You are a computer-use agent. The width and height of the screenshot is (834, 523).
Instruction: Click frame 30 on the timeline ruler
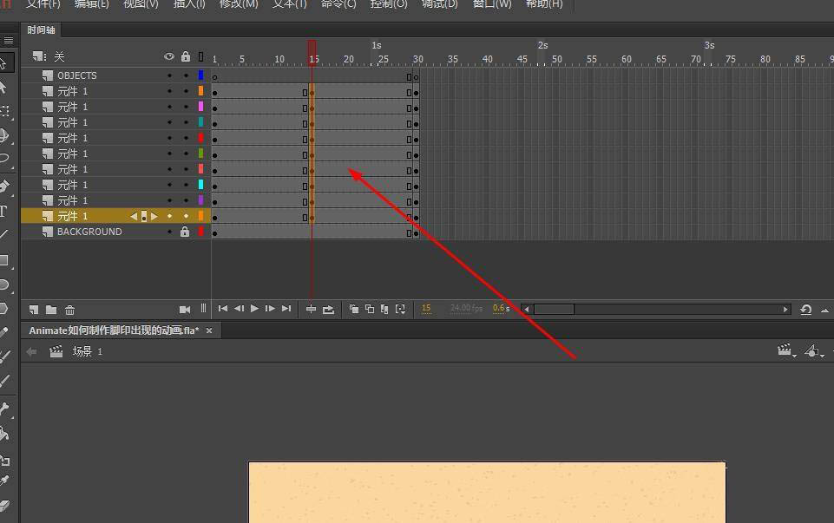click(x=417, y=59)
